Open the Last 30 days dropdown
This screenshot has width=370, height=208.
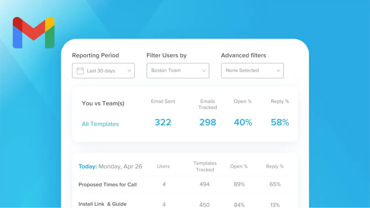[103, 71]
